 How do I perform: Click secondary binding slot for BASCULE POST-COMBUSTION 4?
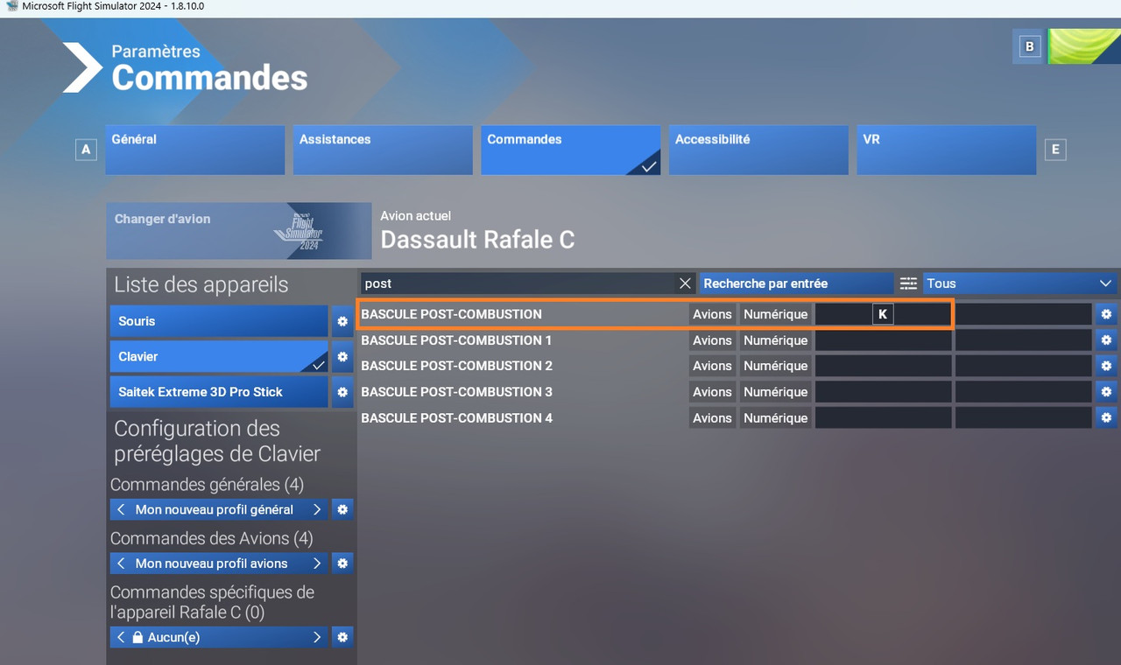point(1023,417)
